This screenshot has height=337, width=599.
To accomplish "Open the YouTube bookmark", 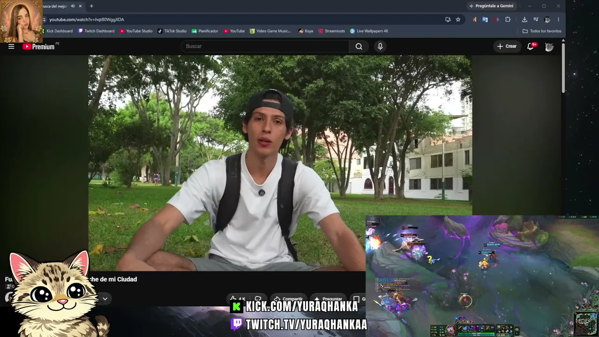I will pos(234,31).
